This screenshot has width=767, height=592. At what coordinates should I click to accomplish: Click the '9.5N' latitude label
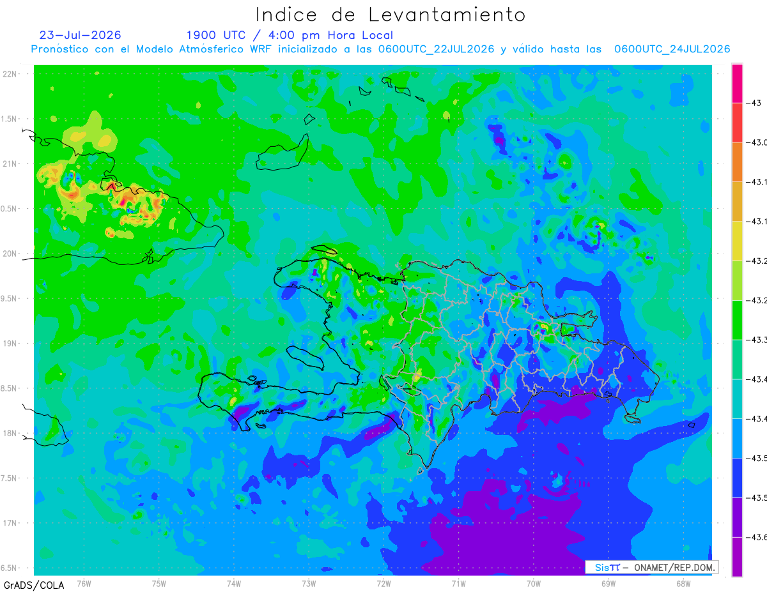[10, 299]
